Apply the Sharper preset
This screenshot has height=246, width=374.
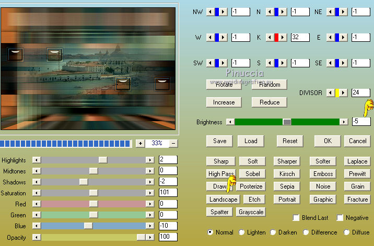click(287, 161)
